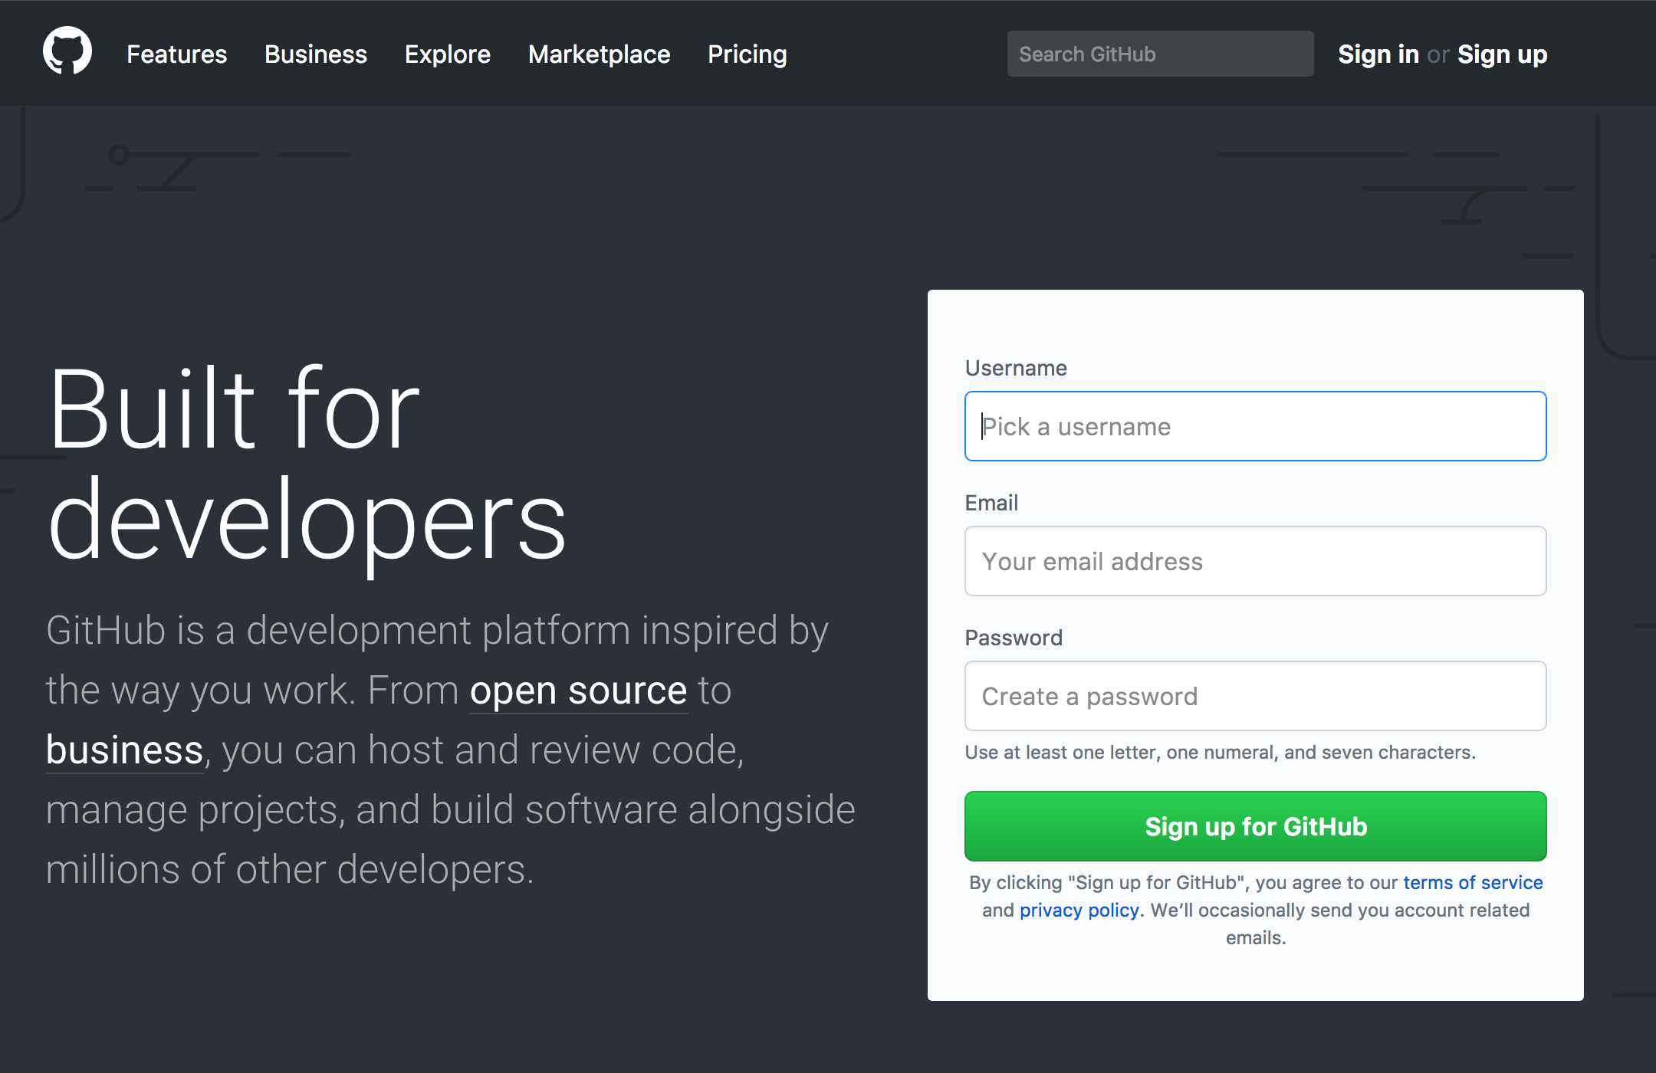Click Sign up in the header
This screenshot has width=1656, height=1073.
pos(1502,54)
